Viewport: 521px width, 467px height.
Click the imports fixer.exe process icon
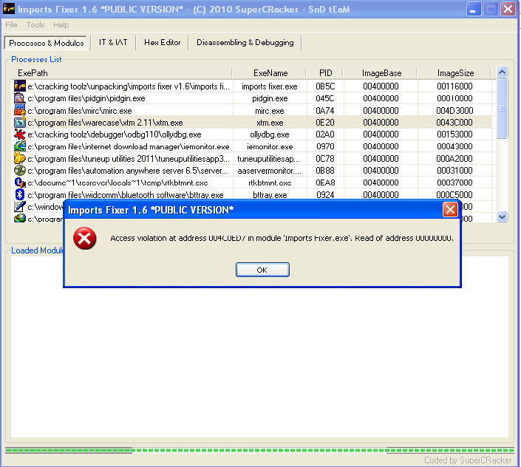click(20, 86)
